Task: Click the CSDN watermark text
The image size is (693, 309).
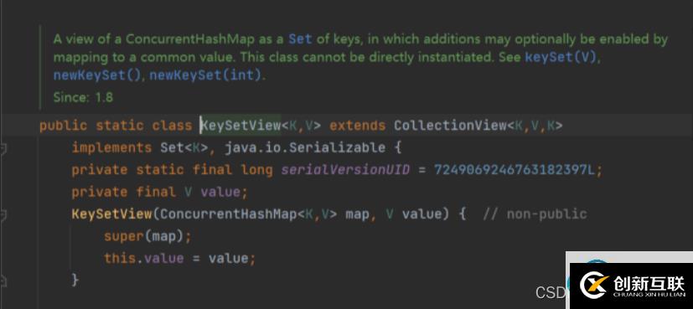Action: (551, 292)
